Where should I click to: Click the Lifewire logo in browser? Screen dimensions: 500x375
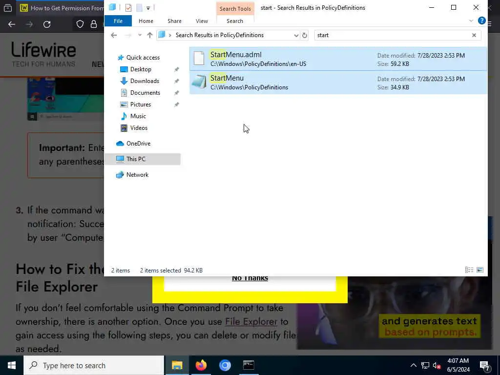click(43, 54)
